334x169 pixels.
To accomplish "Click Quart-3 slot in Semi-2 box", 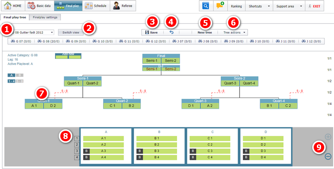I will click(x=230, y=83).
